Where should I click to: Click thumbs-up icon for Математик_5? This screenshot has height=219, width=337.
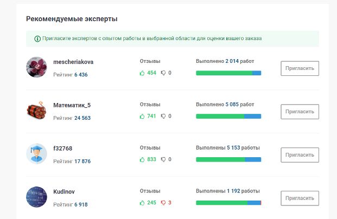pos(143,116)
